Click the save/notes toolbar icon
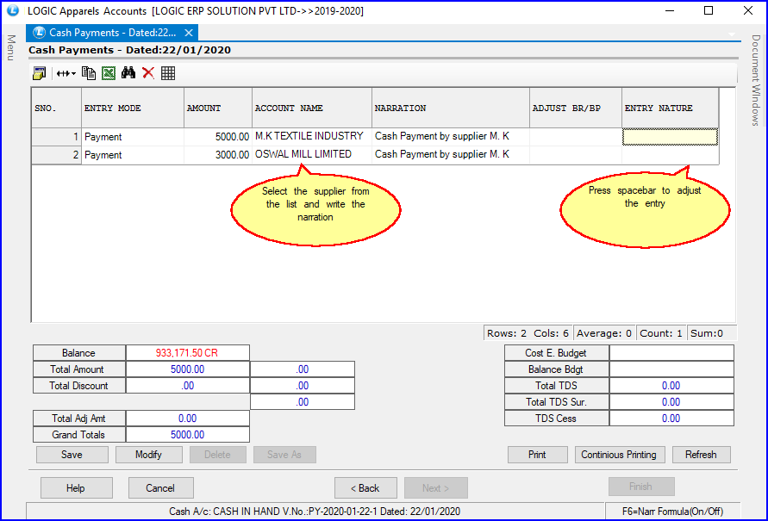The width and height of the screenshot is (768, 521). 39,73
